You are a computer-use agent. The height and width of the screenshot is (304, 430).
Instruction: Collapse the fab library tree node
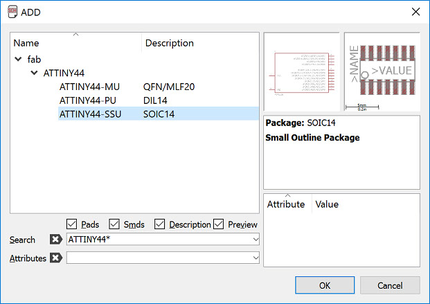click(x=18, y=59)
